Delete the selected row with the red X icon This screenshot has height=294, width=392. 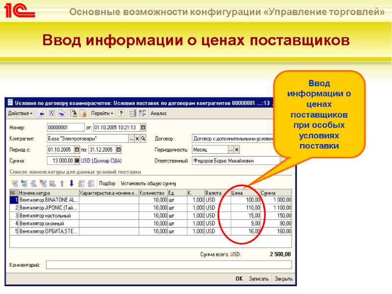click(43, 182)
